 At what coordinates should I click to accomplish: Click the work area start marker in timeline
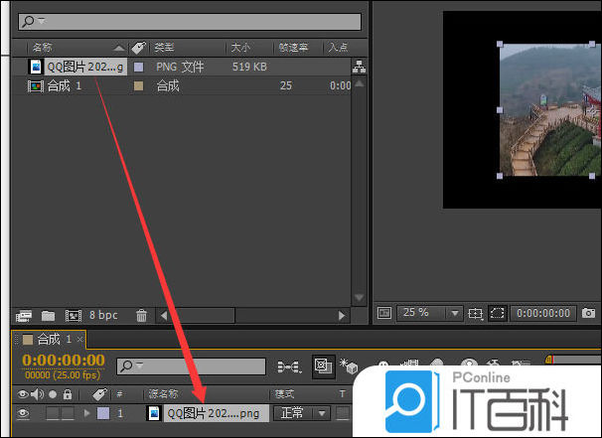pos(548,360)
